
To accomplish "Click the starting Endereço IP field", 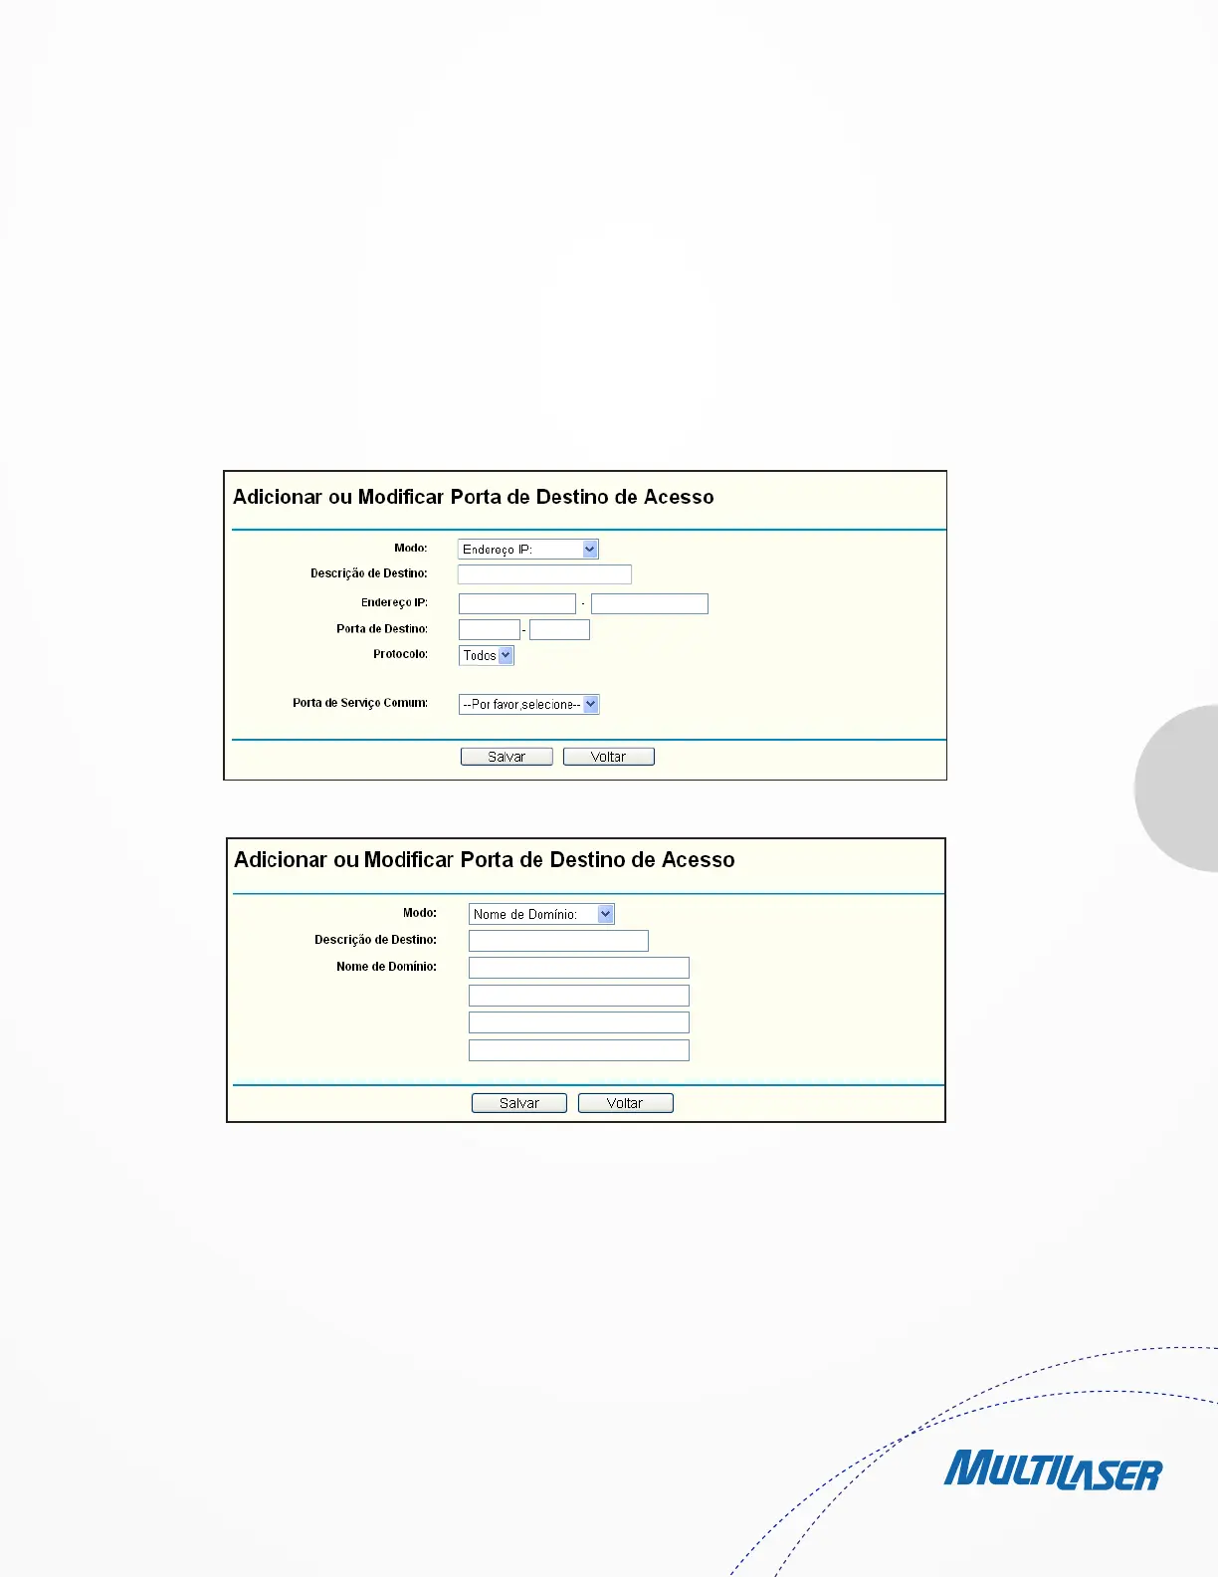I will coord(517,603).
